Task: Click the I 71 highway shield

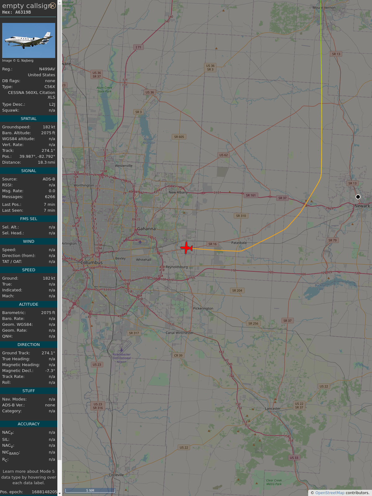Action: 138,47
